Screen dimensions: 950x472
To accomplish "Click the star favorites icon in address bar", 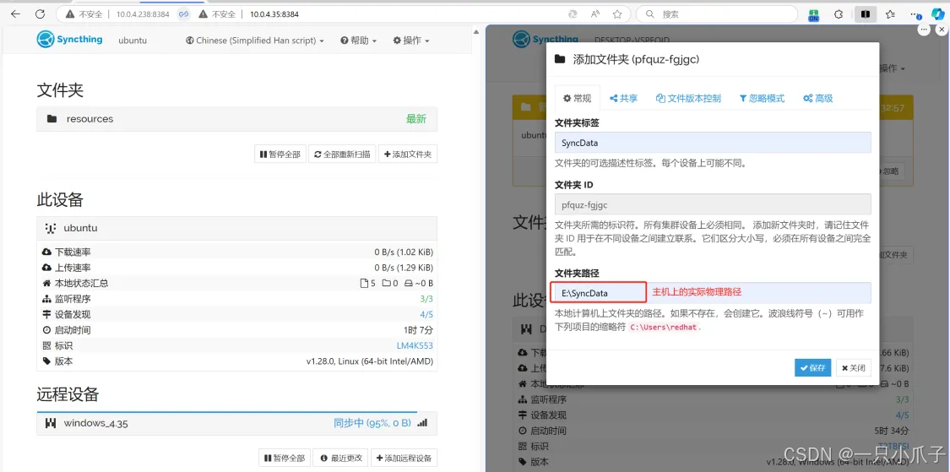I will click(x=617, y=14).
